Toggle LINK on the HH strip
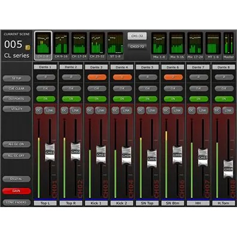The height and width of the screenshot is (237, 237). tap(203, 110)
